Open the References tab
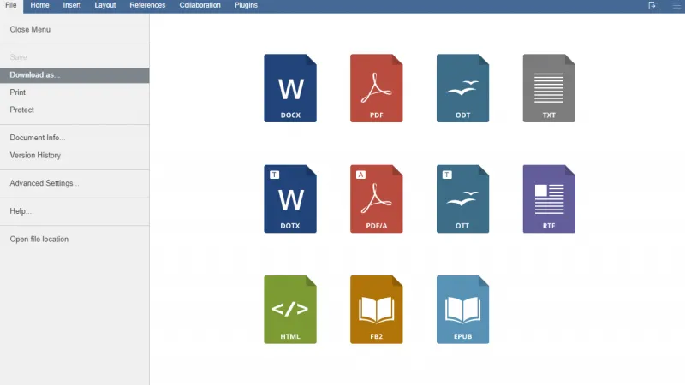Viewport: 685px width, 385px height. coord(147,5)
